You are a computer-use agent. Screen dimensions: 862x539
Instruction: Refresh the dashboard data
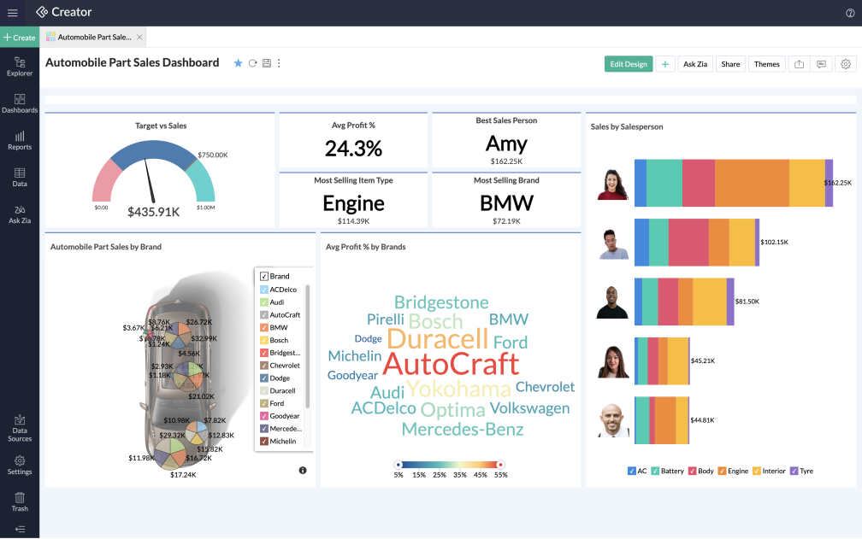pos(253,63)
